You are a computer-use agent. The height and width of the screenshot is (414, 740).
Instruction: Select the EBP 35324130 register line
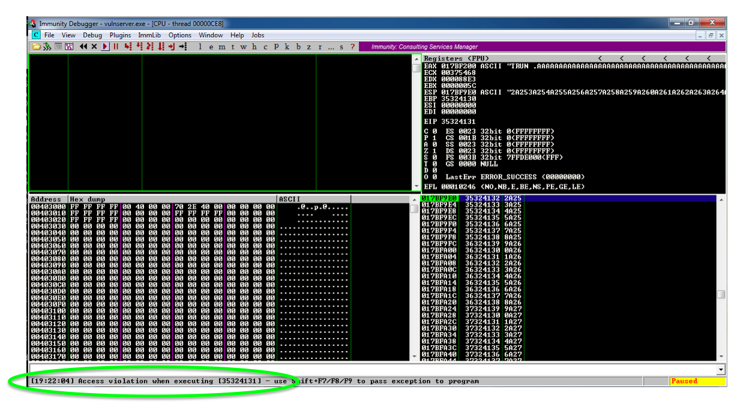point(450,99)
